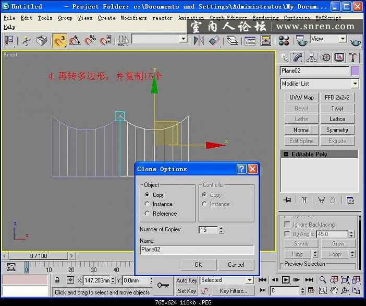Open the Modifiers menu
Image resolution: width=366 pixels, height=306 pixels.
(133, 18)
